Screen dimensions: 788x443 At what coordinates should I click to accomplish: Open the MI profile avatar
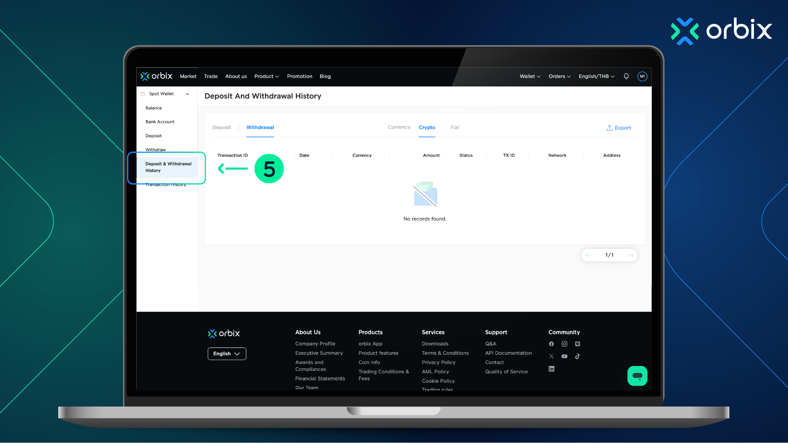(642, 76)
